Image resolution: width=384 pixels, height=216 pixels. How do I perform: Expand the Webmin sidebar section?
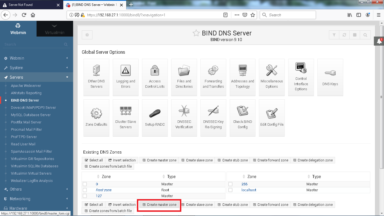click(x=37, y=58)
